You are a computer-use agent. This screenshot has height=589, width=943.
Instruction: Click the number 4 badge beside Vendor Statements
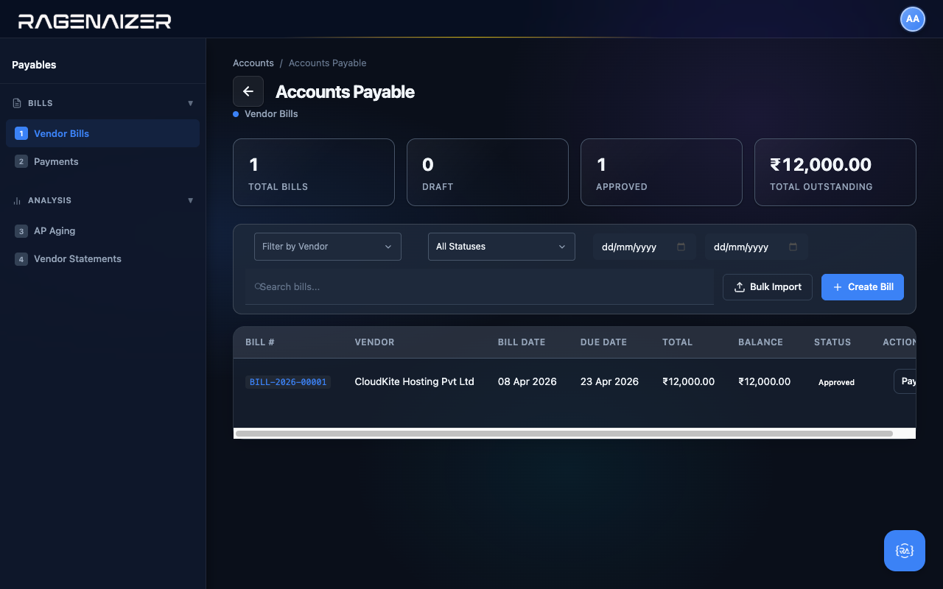(x=21, y=258)
